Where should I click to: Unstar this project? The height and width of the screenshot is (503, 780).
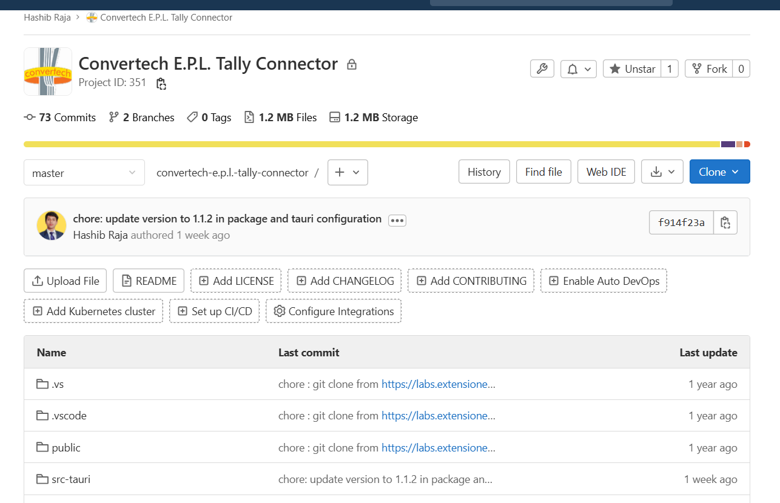632,69
